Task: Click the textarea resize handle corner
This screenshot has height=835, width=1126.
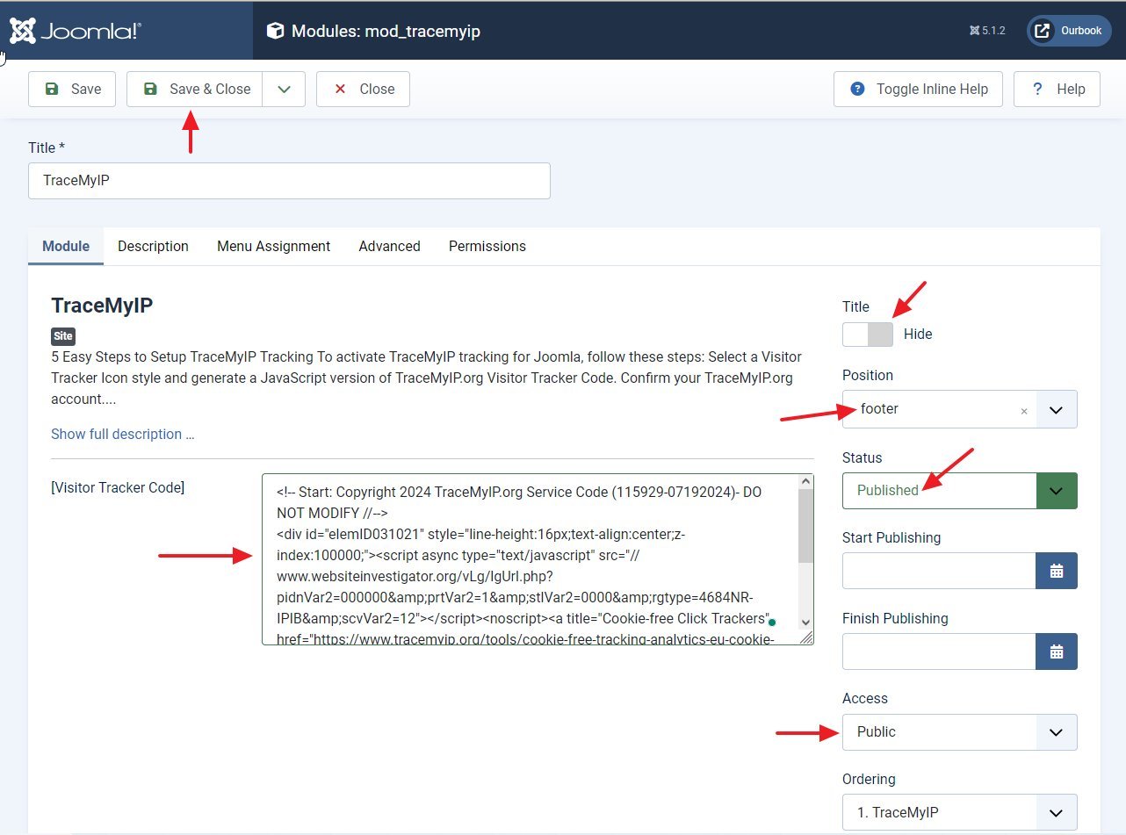Action: (806, 637)
